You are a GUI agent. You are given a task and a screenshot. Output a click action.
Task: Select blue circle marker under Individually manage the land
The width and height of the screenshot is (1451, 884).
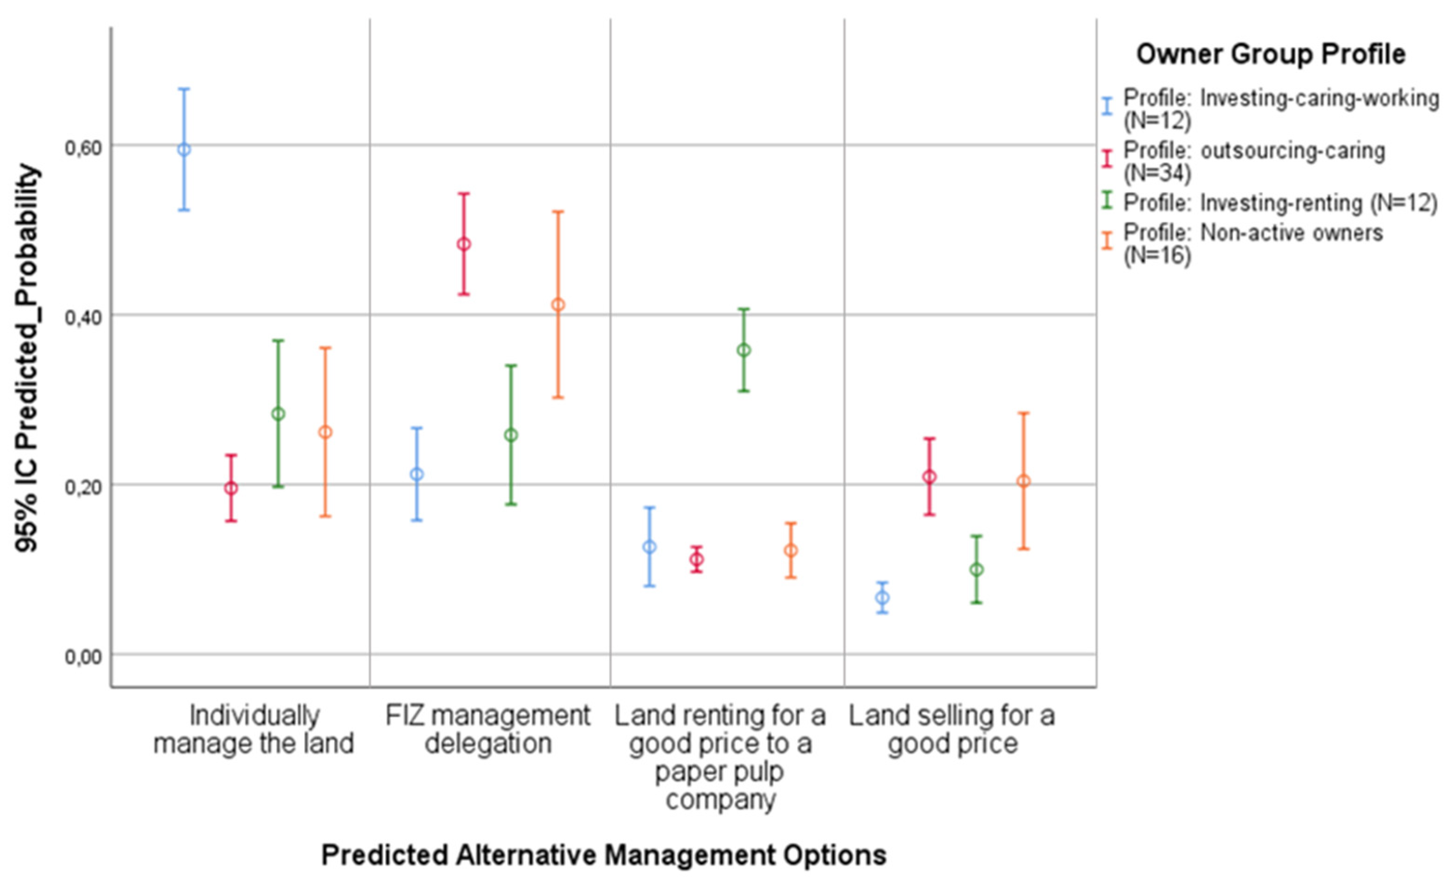tap(185, 150)
